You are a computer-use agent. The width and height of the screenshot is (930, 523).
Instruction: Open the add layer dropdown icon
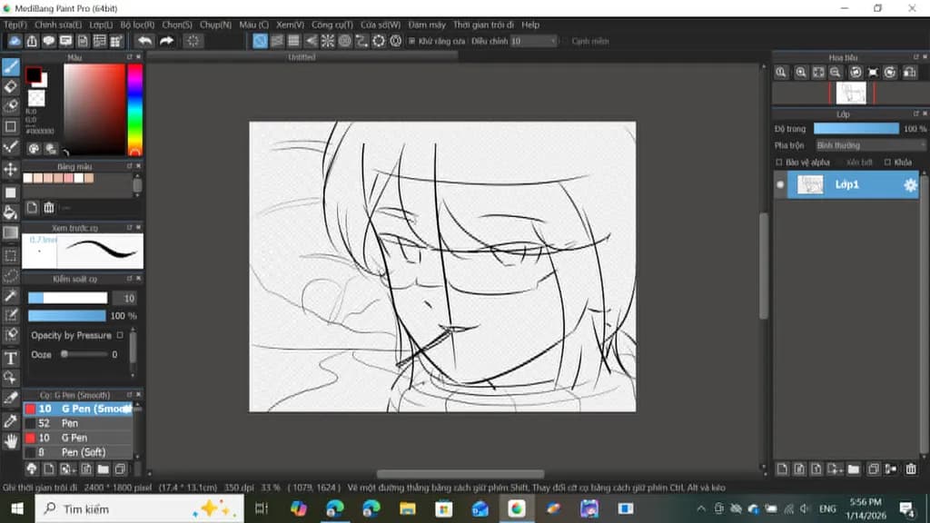point(835,469)
